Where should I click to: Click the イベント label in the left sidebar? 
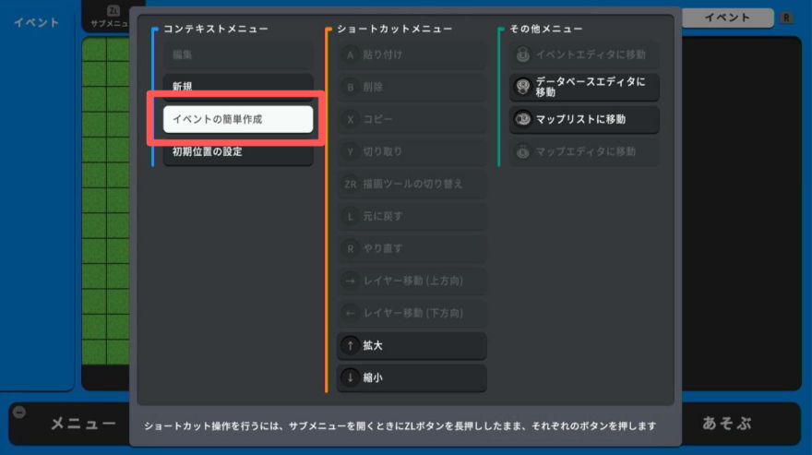pos(36,22)
